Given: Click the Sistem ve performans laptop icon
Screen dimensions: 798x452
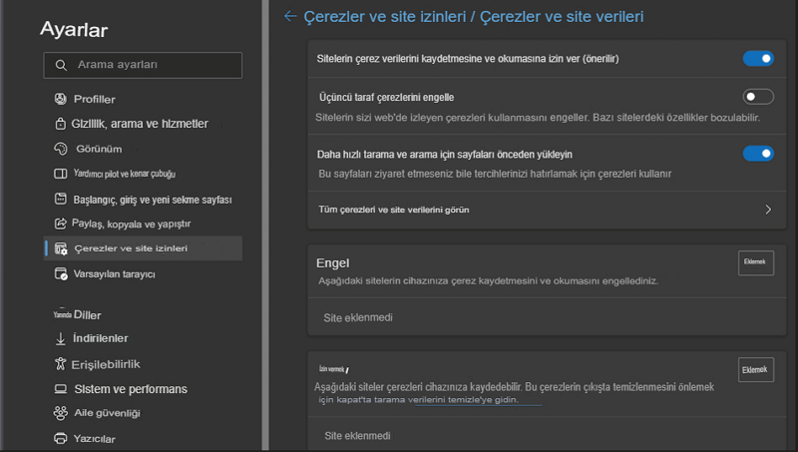Looking at the screenshot, I should pos(61,389).
